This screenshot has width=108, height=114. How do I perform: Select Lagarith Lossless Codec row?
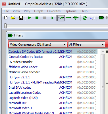click(53, 93)
